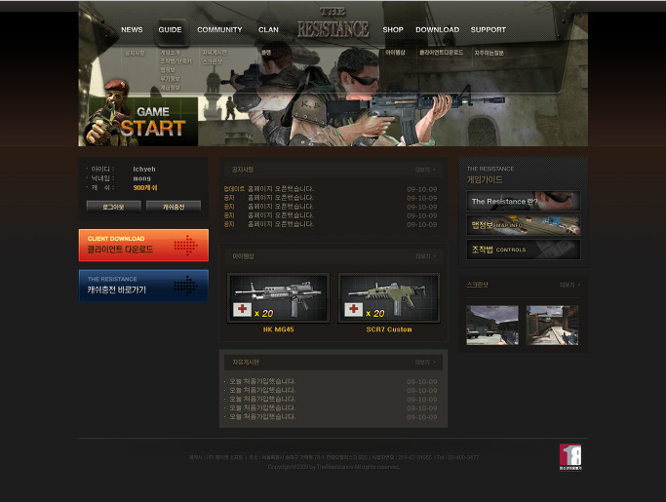The width and height of the screenshot is (666, 502).
Task: Click the blue 캐쉬충전 바로가기 banner
Action: [143, 286]
